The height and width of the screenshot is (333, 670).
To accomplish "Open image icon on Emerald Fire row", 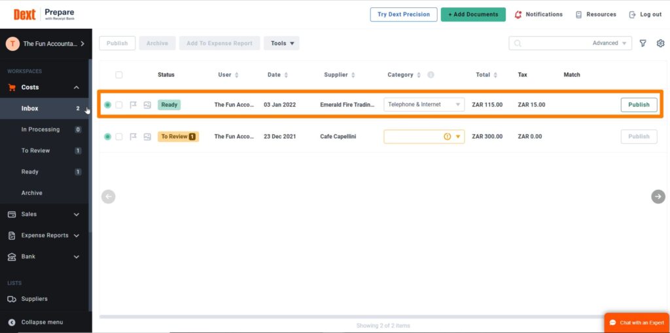I will pos(147,105).
